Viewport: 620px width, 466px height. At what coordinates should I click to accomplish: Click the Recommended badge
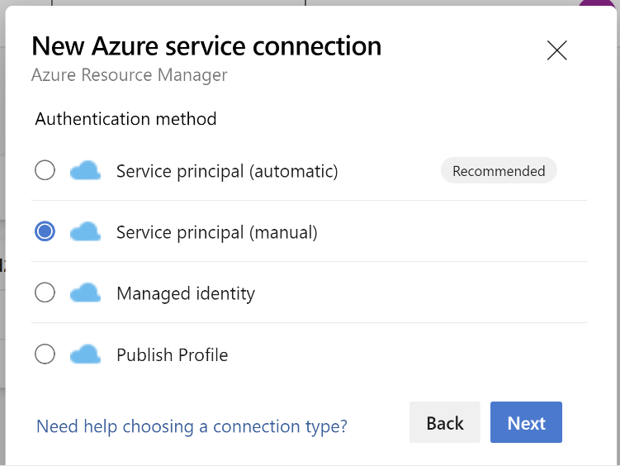tap(499, 170)
